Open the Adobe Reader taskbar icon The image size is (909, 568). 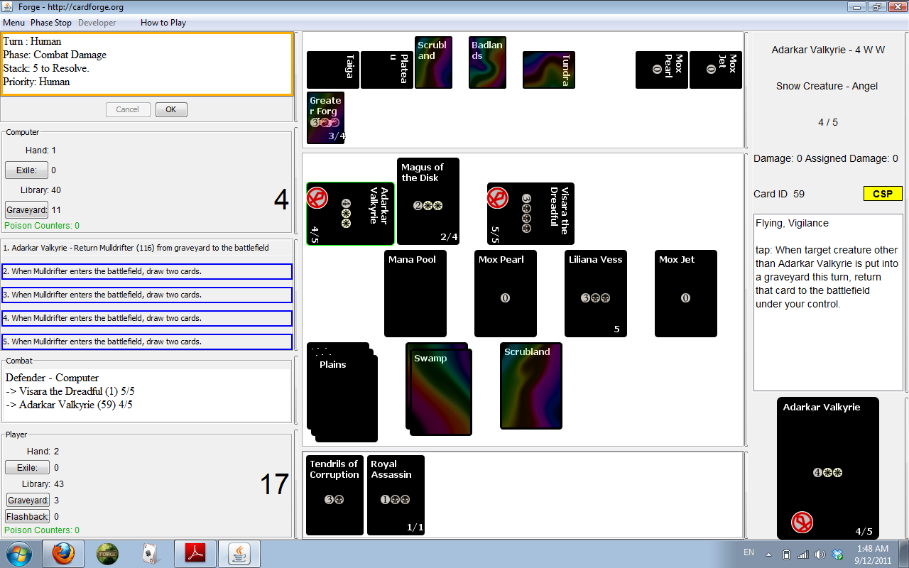(195, 554)
